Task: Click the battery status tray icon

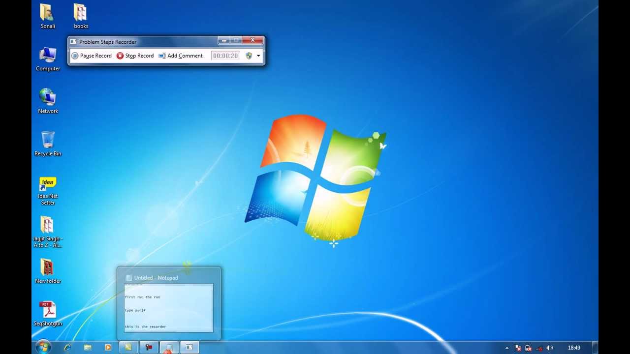Action: point(528,348)
